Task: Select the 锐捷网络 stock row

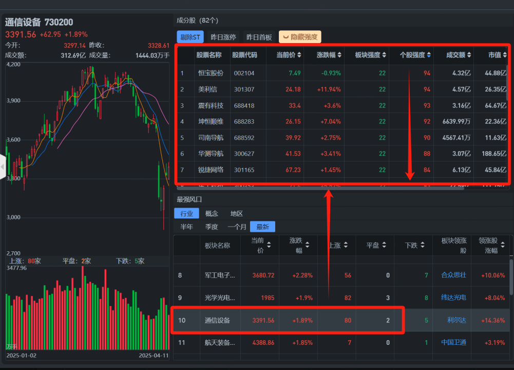Action: (x=342, y=170)
